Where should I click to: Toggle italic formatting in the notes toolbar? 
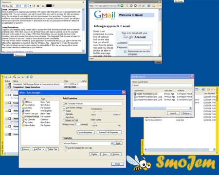pos(34,6)
